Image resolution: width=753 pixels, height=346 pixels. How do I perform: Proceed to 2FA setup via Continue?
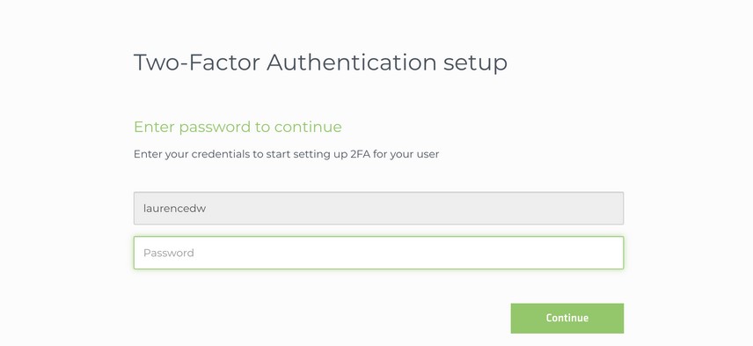567,318
